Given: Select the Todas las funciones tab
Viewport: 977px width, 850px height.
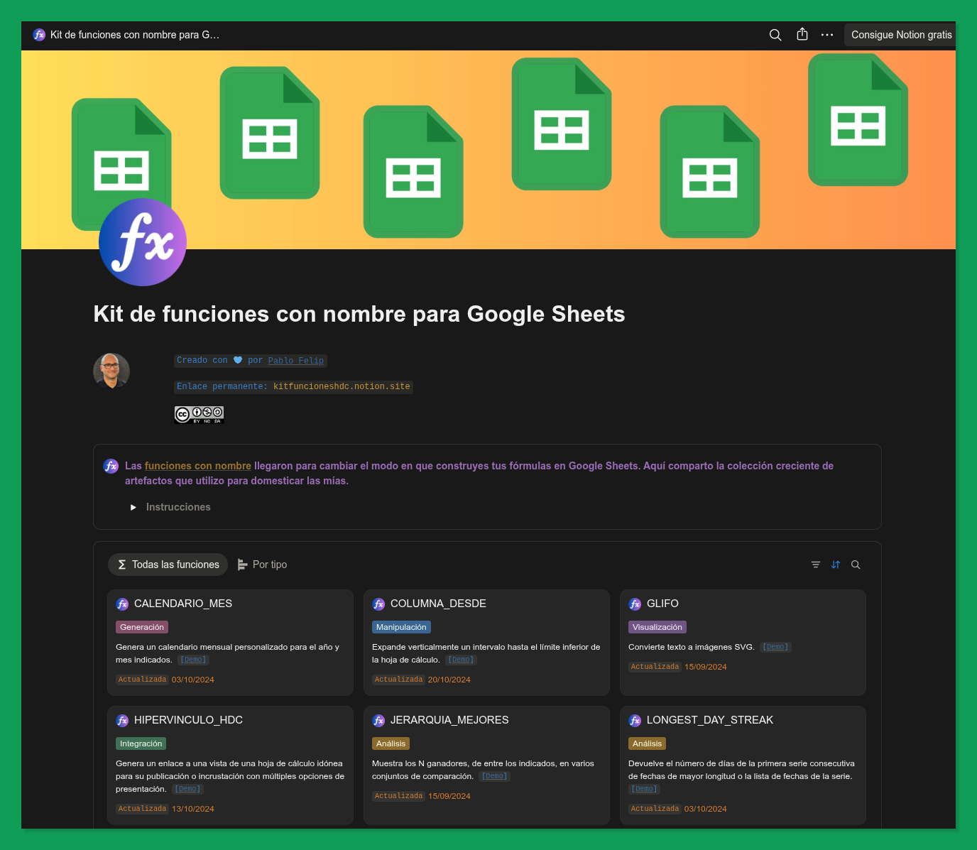Looking at the screenshot, I should [x=168, y=565].
